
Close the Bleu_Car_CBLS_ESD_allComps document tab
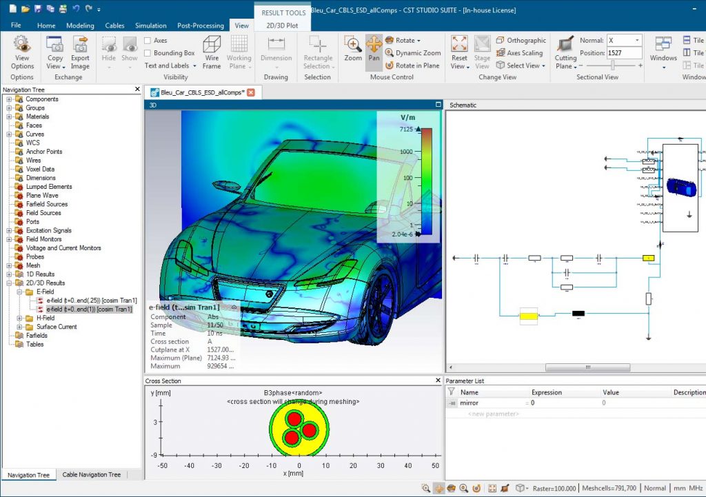[x=251, y=92]
